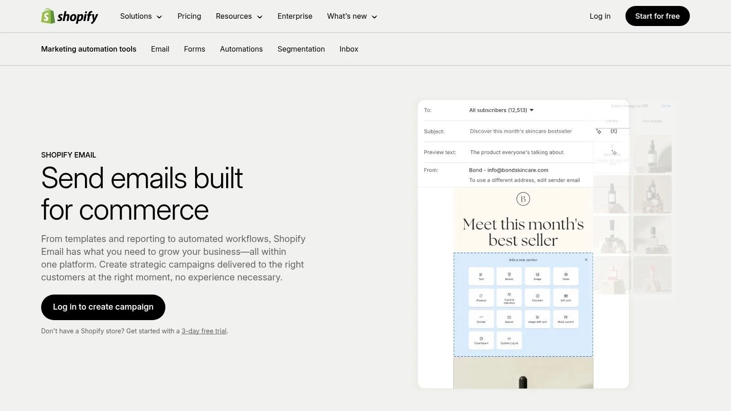Screen dimensions: 731x411
Task: Click the subject line 'Discover this month's skincare bestseller'
Action: pos(521,131)
